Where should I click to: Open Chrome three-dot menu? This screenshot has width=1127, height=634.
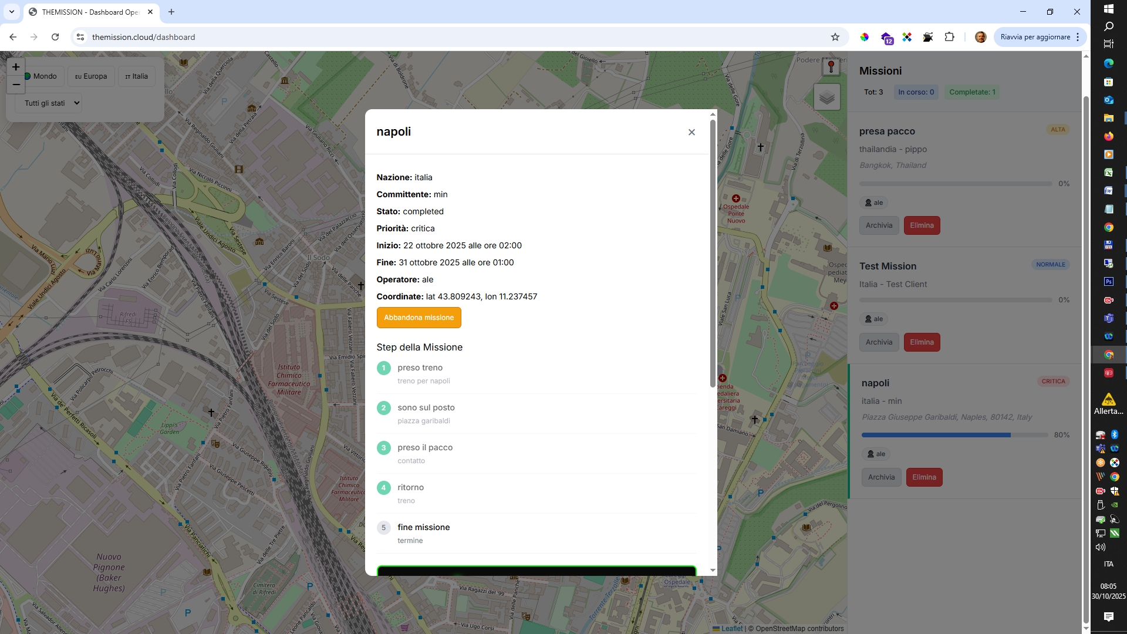[1078, 37]
